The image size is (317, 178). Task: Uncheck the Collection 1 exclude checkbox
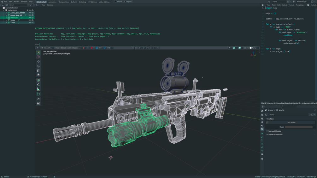pyautogui.click(x=27, y=10)
